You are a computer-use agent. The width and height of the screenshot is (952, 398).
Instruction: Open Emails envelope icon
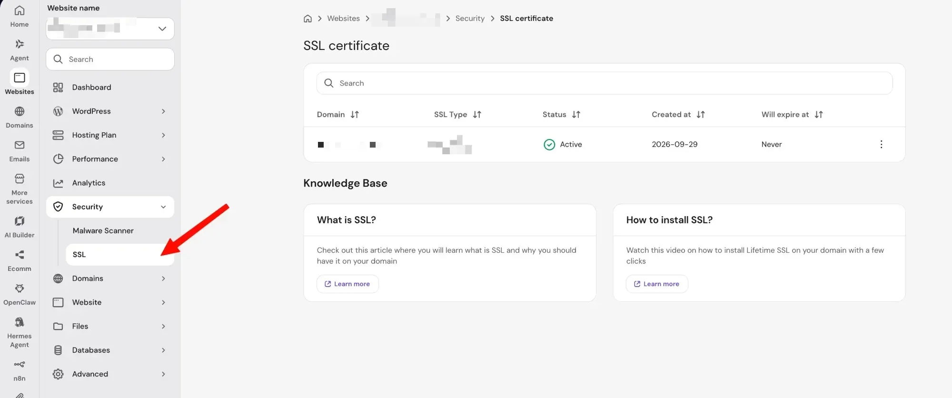point(20,145)
